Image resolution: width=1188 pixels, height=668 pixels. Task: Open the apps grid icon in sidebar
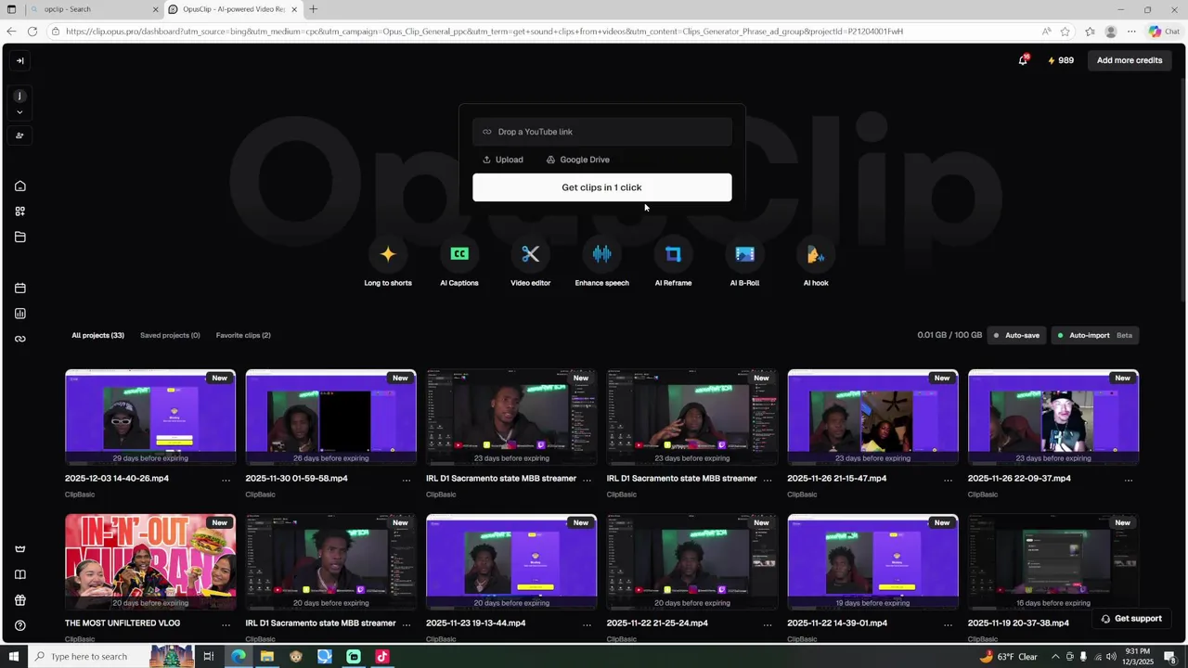[19, 212]
